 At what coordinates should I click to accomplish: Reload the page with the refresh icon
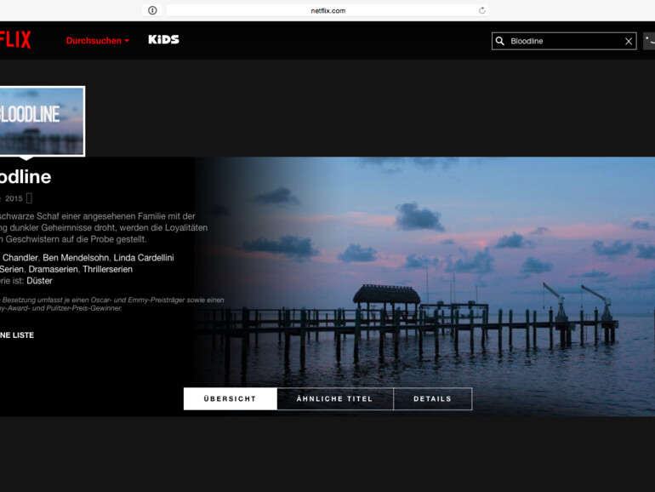pyautogui.click(x=482, y=10)
